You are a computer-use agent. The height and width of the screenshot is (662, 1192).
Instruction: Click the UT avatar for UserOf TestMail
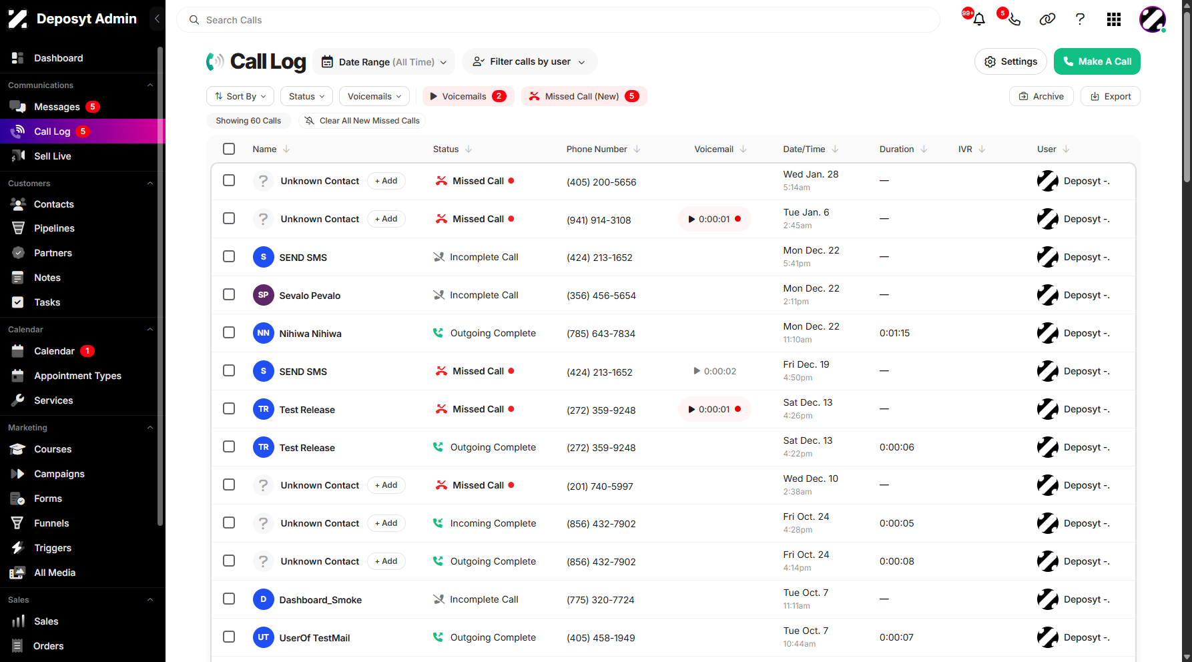[x=264, y=637]
